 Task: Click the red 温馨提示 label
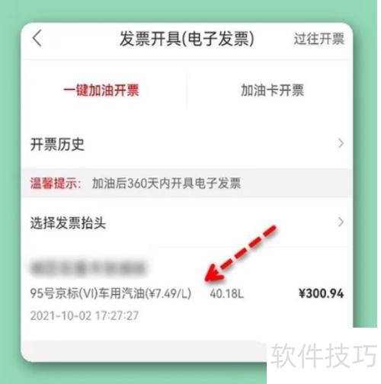point(56,183)
